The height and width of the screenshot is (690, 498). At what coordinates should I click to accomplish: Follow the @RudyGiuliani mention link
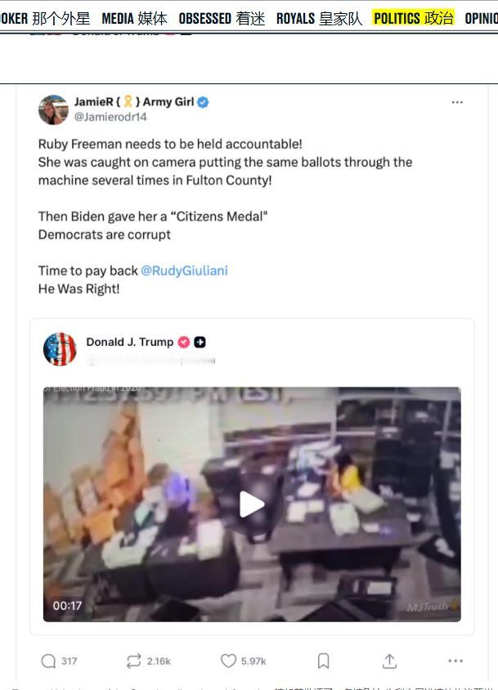tap(184, 271)
